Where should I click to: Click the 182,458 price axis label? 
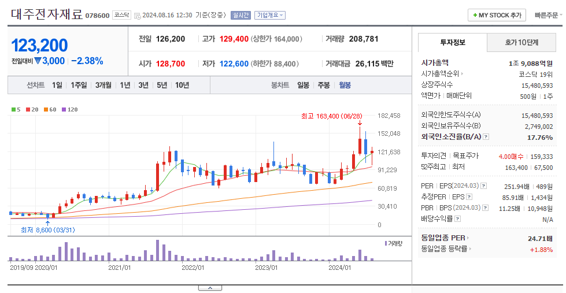[389, 116]
